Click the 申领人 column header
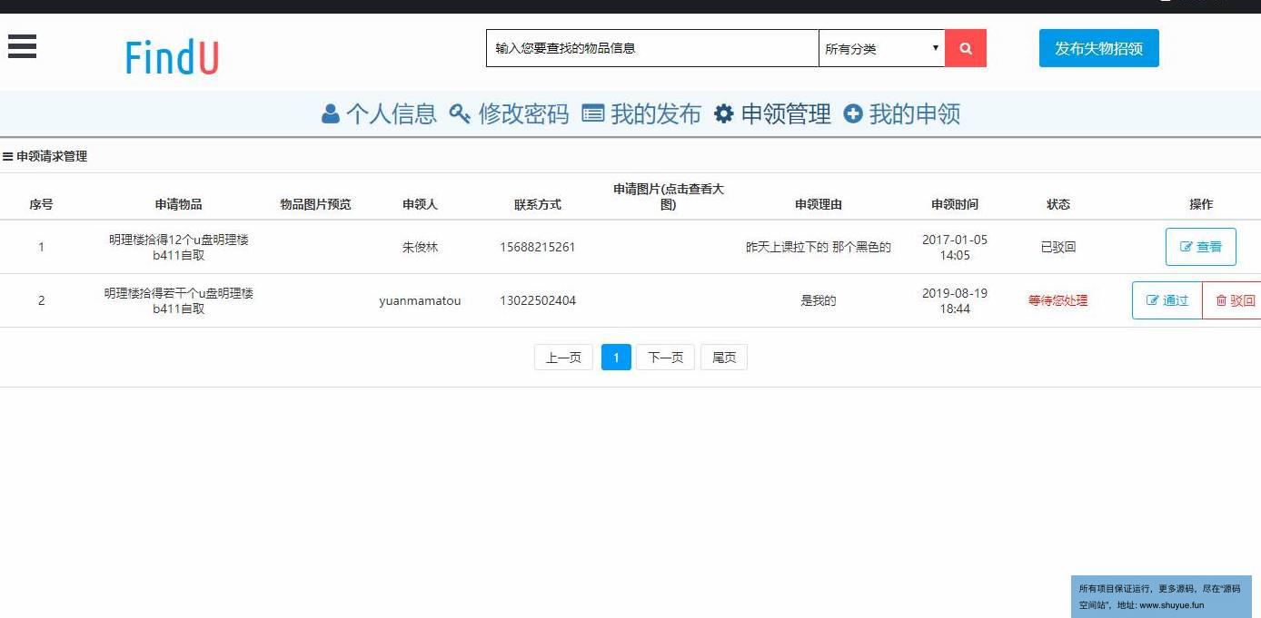The image size is (1261, 618). tap(420, 204)
